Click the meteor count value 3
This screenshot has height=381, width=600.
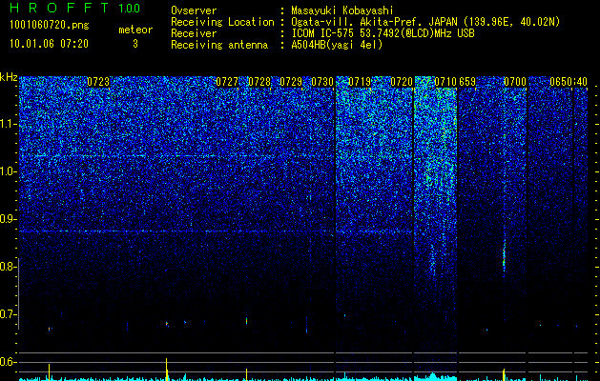[135, 44]
